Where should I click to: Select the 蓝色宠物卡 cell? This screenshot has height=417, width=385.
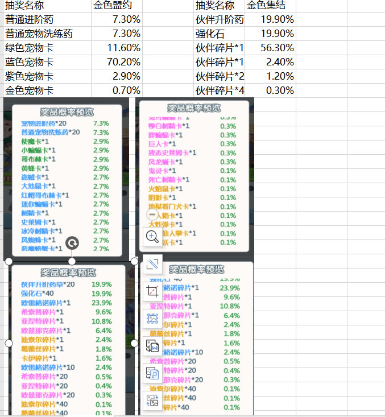[x=47, y=62]
